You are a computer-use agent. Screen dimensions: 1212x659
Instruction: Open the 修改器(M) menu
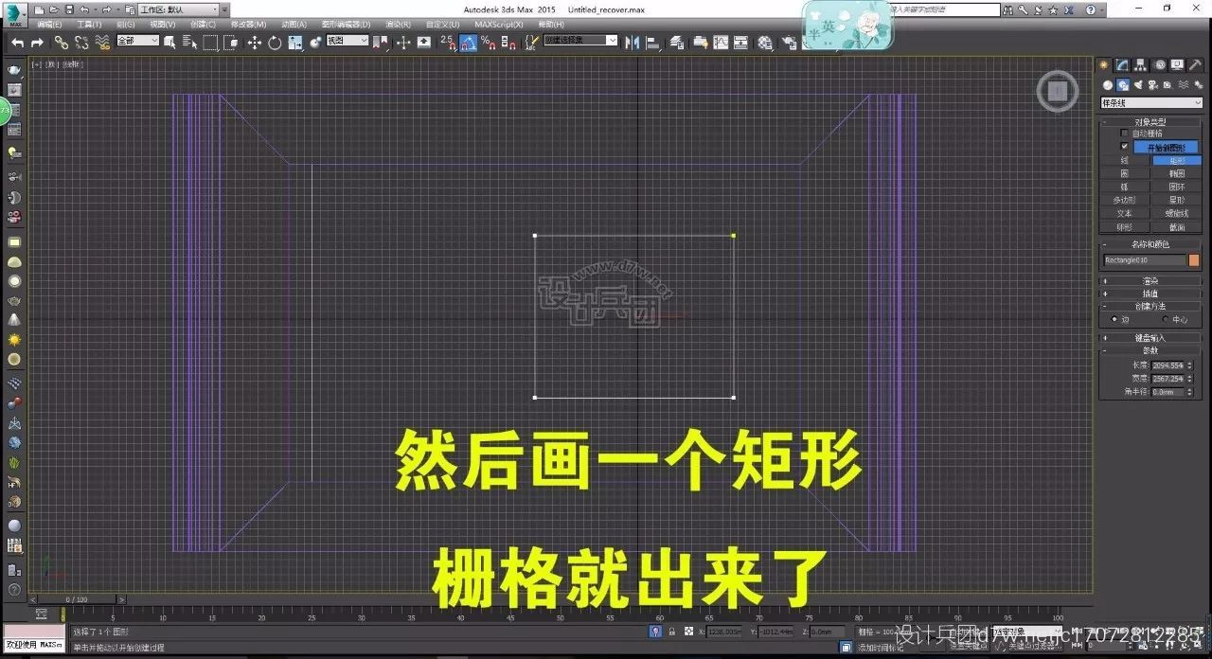point(248,24)
